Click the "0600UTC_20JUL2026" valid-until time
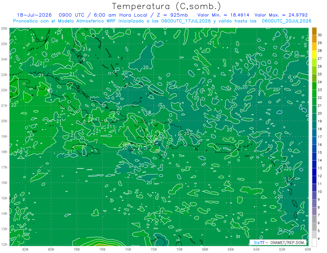The height and width of the screenshot is (253, 327). coord(287,21)
